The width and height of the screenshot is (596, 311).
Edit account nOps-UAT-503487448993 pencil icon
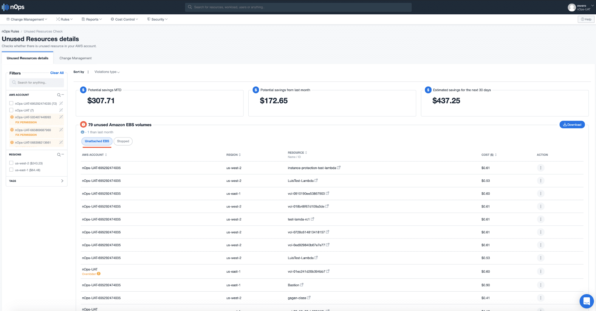[x=61, y=117]
